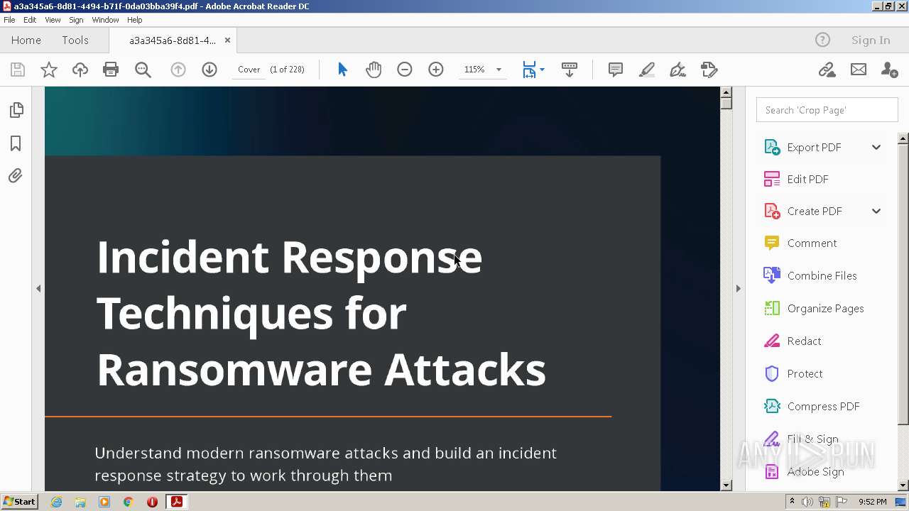Switch to the Tools tab
Image resolution: width=909 pixels, height=511 pixels.
click(75, 40)
